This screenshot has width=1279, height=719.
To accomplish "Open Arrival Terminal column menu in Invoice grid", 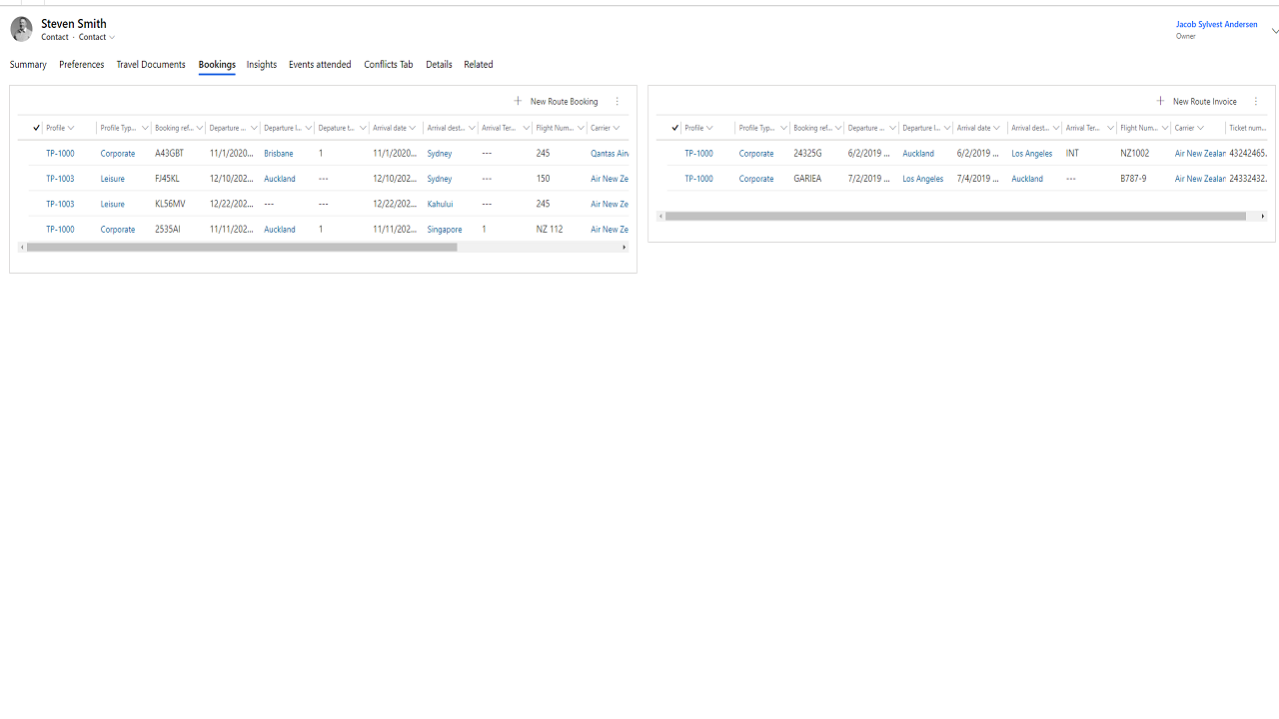I will click(1110, 128).
